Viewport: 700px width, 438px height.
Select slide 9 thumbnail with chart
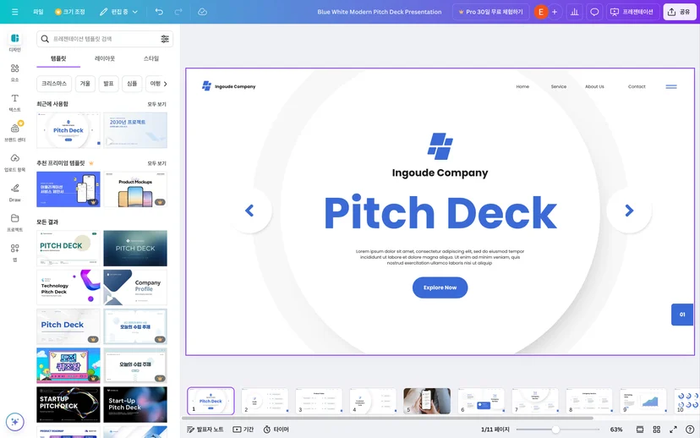pyautogui.click(x=643, y=401)
